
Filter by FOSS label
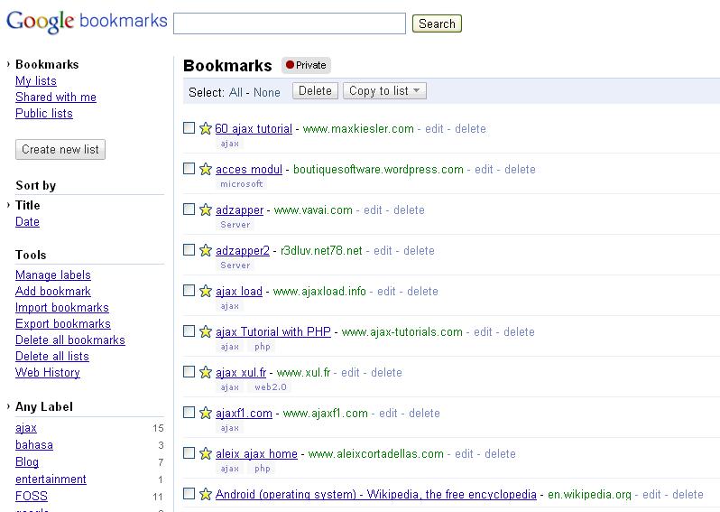pyautogui.click(x=32, y=496)
